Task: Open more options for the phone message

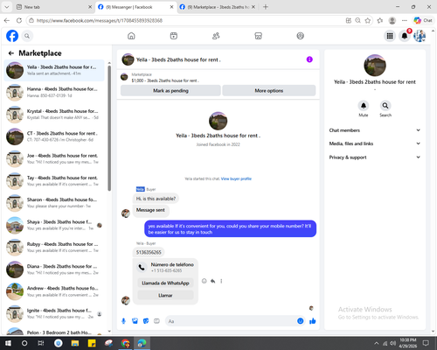Action: 221,281
